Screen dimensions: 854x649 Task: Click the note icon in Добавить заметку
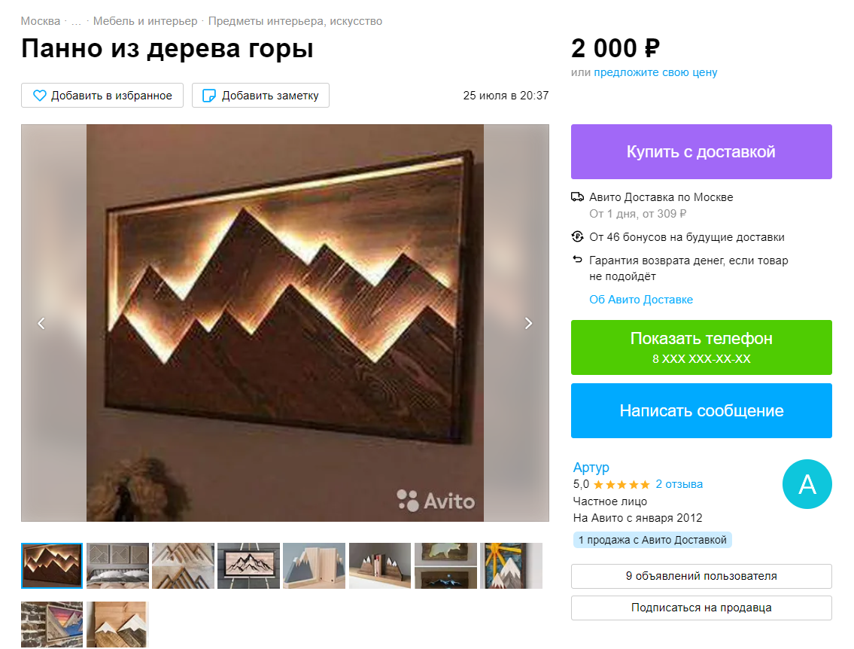pos(209,96)
